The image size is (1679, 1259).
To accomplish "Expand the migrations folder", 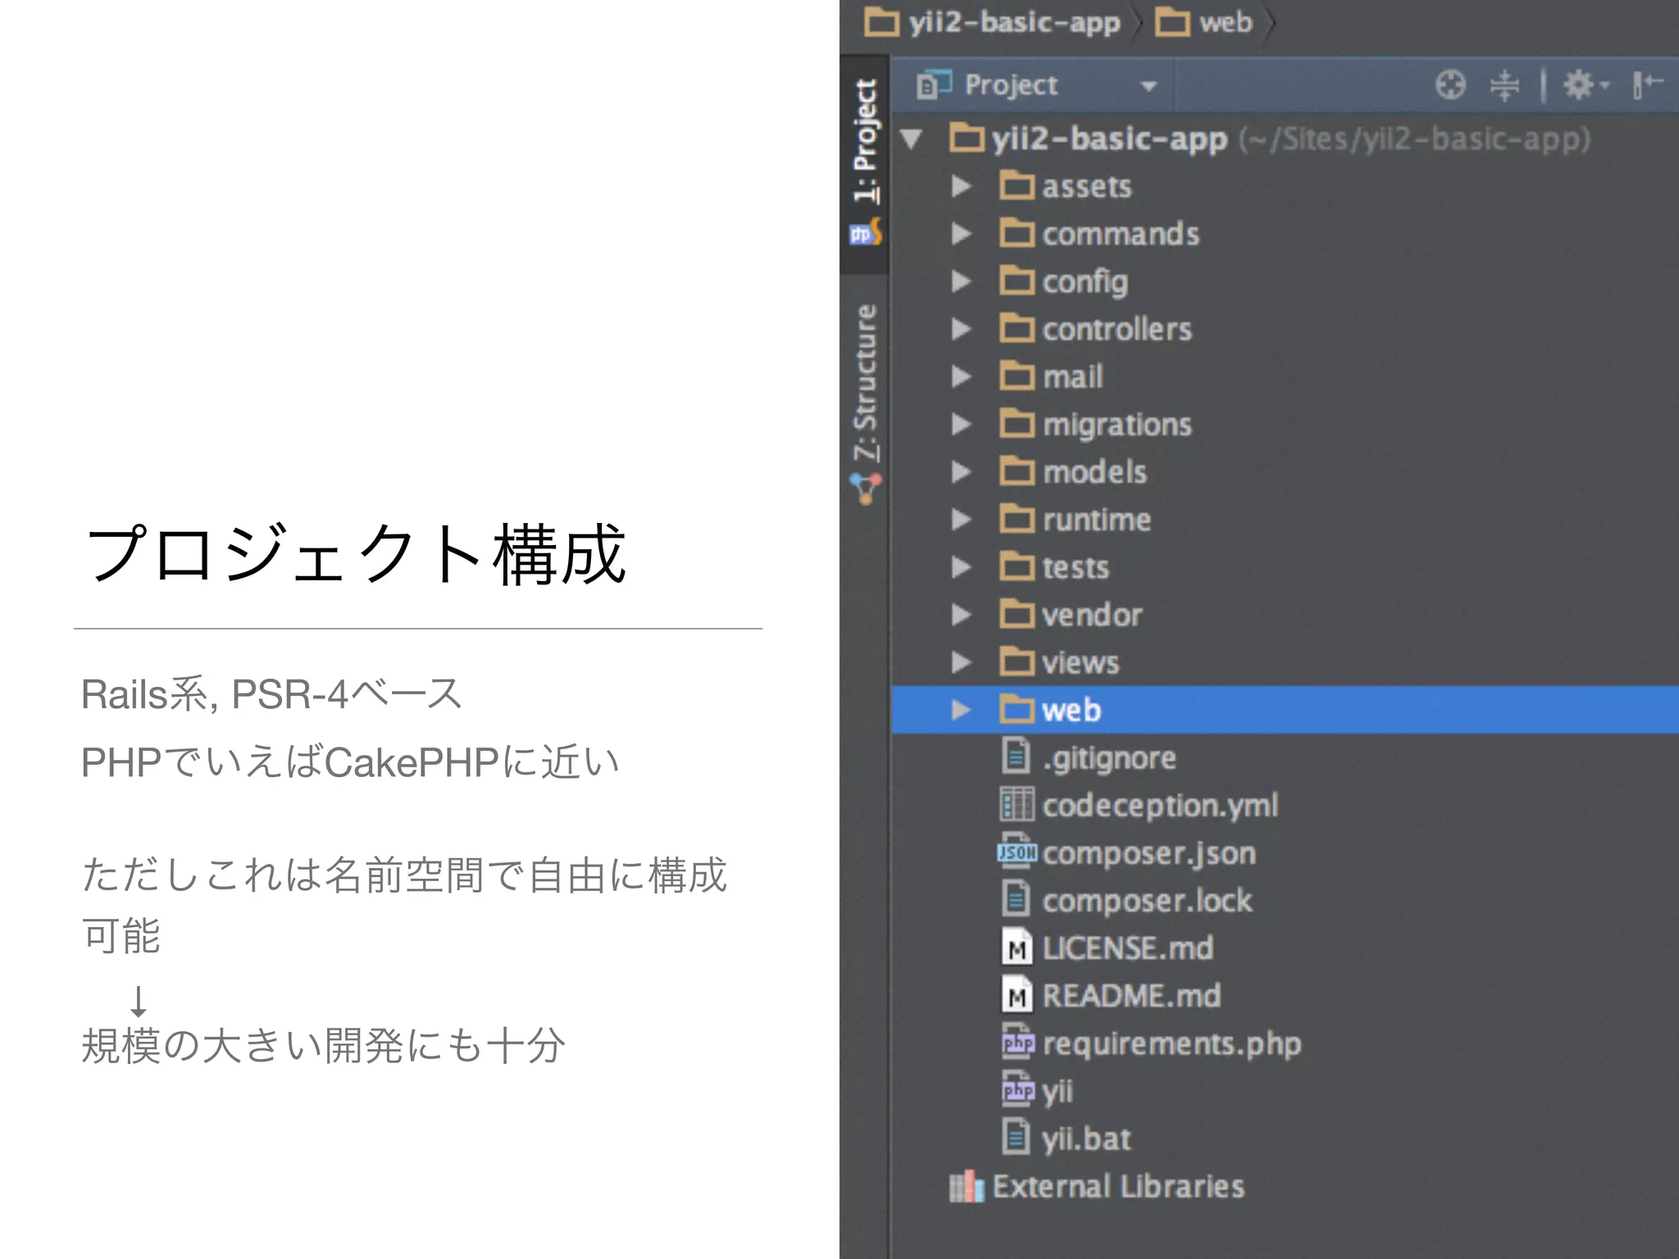I will click(x=961, y=425).
